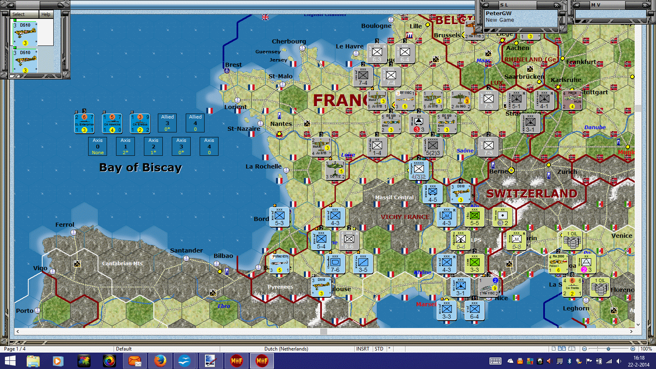Click the zoom in plus button
Viewport: 656px width, 369px height.
633,349
